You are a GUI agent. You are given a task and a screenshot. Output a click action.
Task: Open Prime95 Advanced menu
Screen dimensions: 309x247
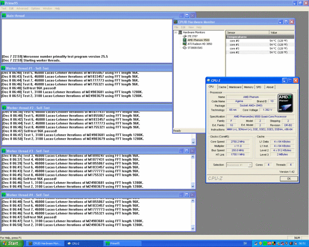tap(22, 8)
